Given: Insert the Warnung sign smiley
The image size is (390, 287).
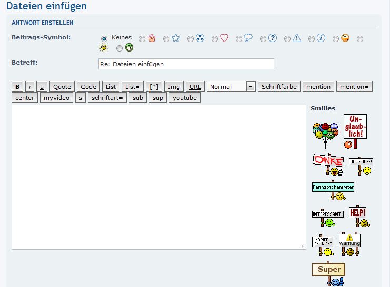Looking at the screenshot, I should [x=349, y=244].
